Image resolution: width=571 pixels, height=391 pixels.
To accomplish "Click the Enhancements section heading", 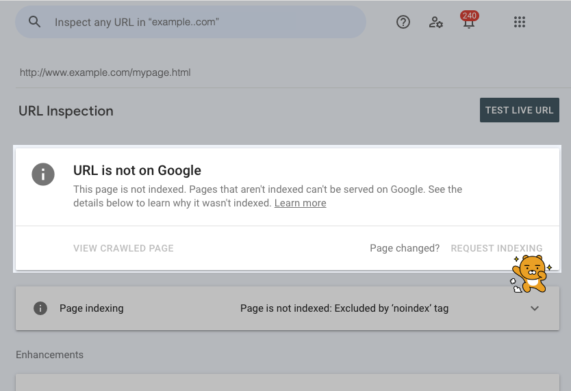I will coord(49,355).
